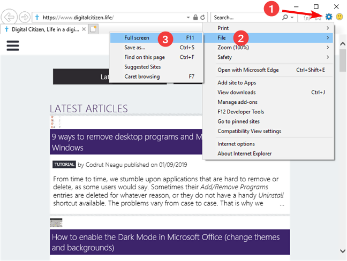Click the search magnifier icon
Viewport: 347px width, 261px height.
285,17
